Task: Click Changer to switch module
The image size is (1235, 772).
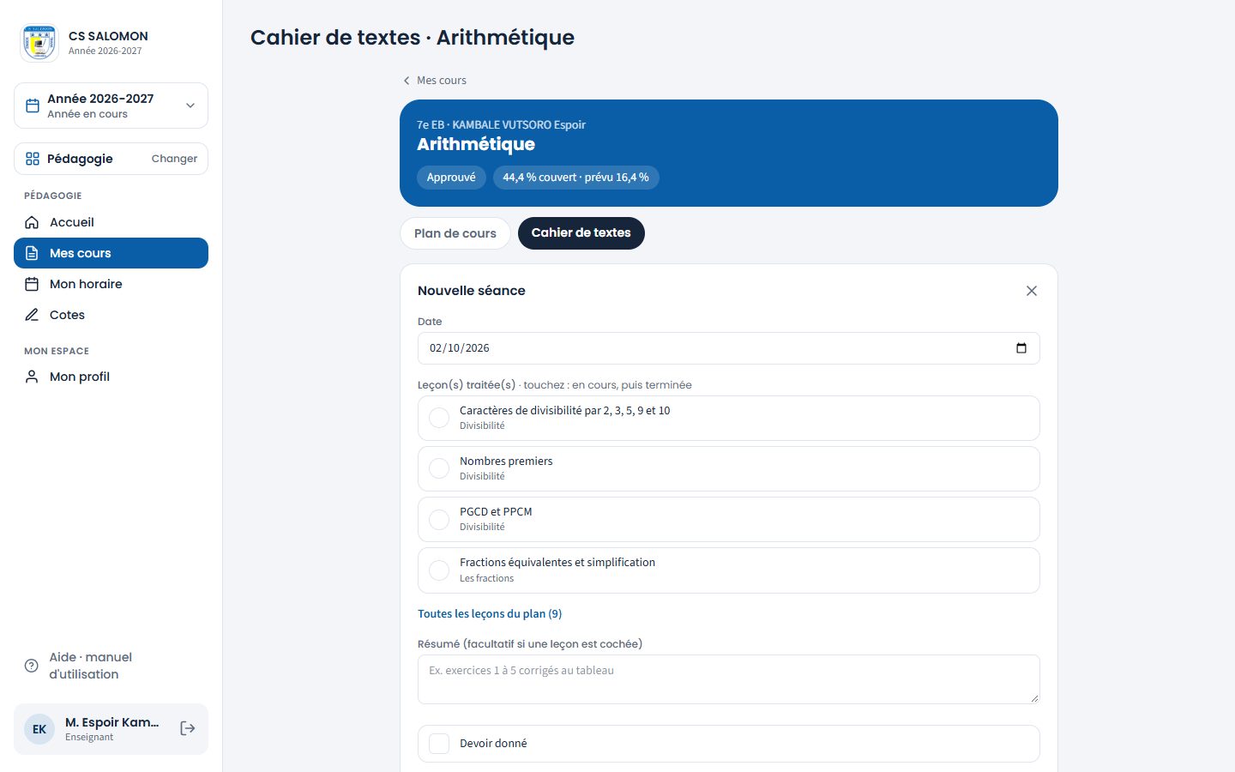Action: pos(174,159)
